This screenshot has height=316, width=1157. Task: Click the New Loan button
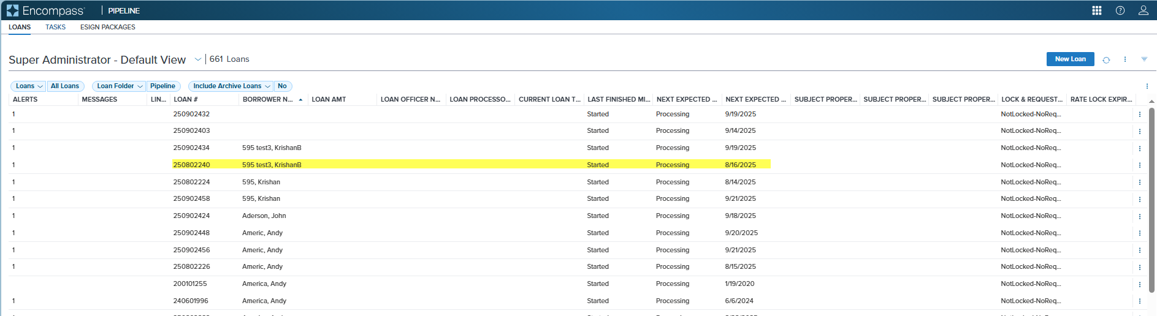(1070, 59)
